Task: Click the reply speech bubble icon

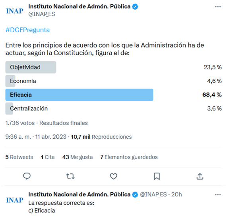Action: coord(27,176)
